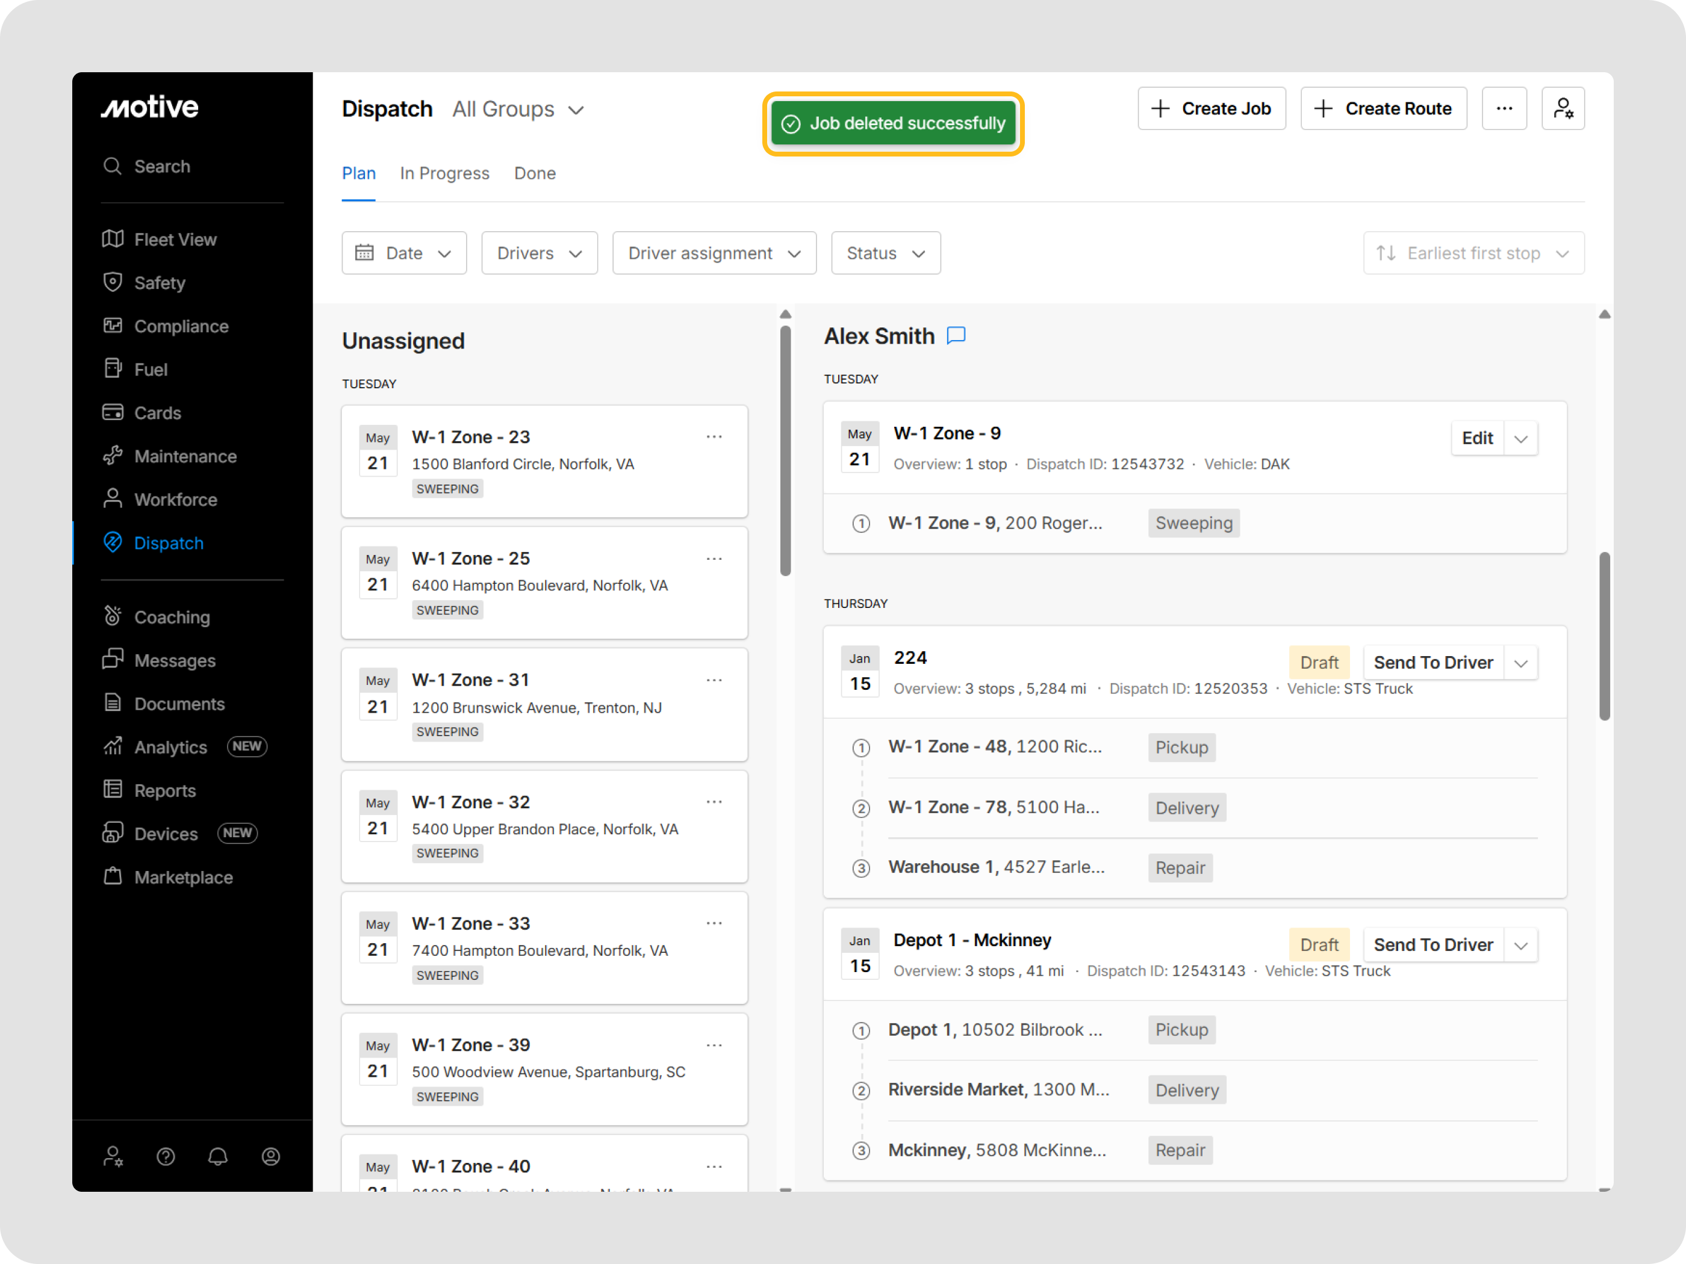Switch to the In Progress tab
Screen dimensions: 1686x1264
click(444, 173)
